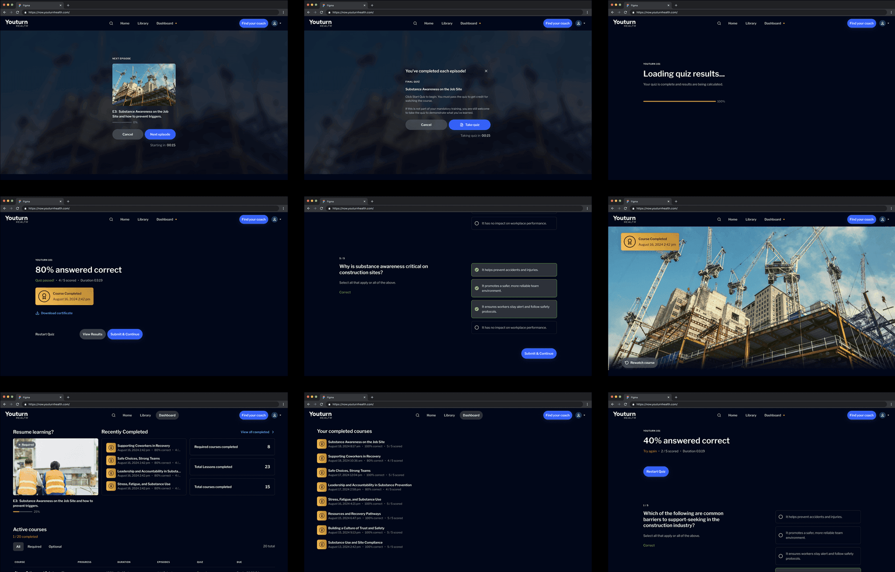The width and height of the screenshot is (895, 572).
Task: Click the View Results button
Action: tap(92, 334)
